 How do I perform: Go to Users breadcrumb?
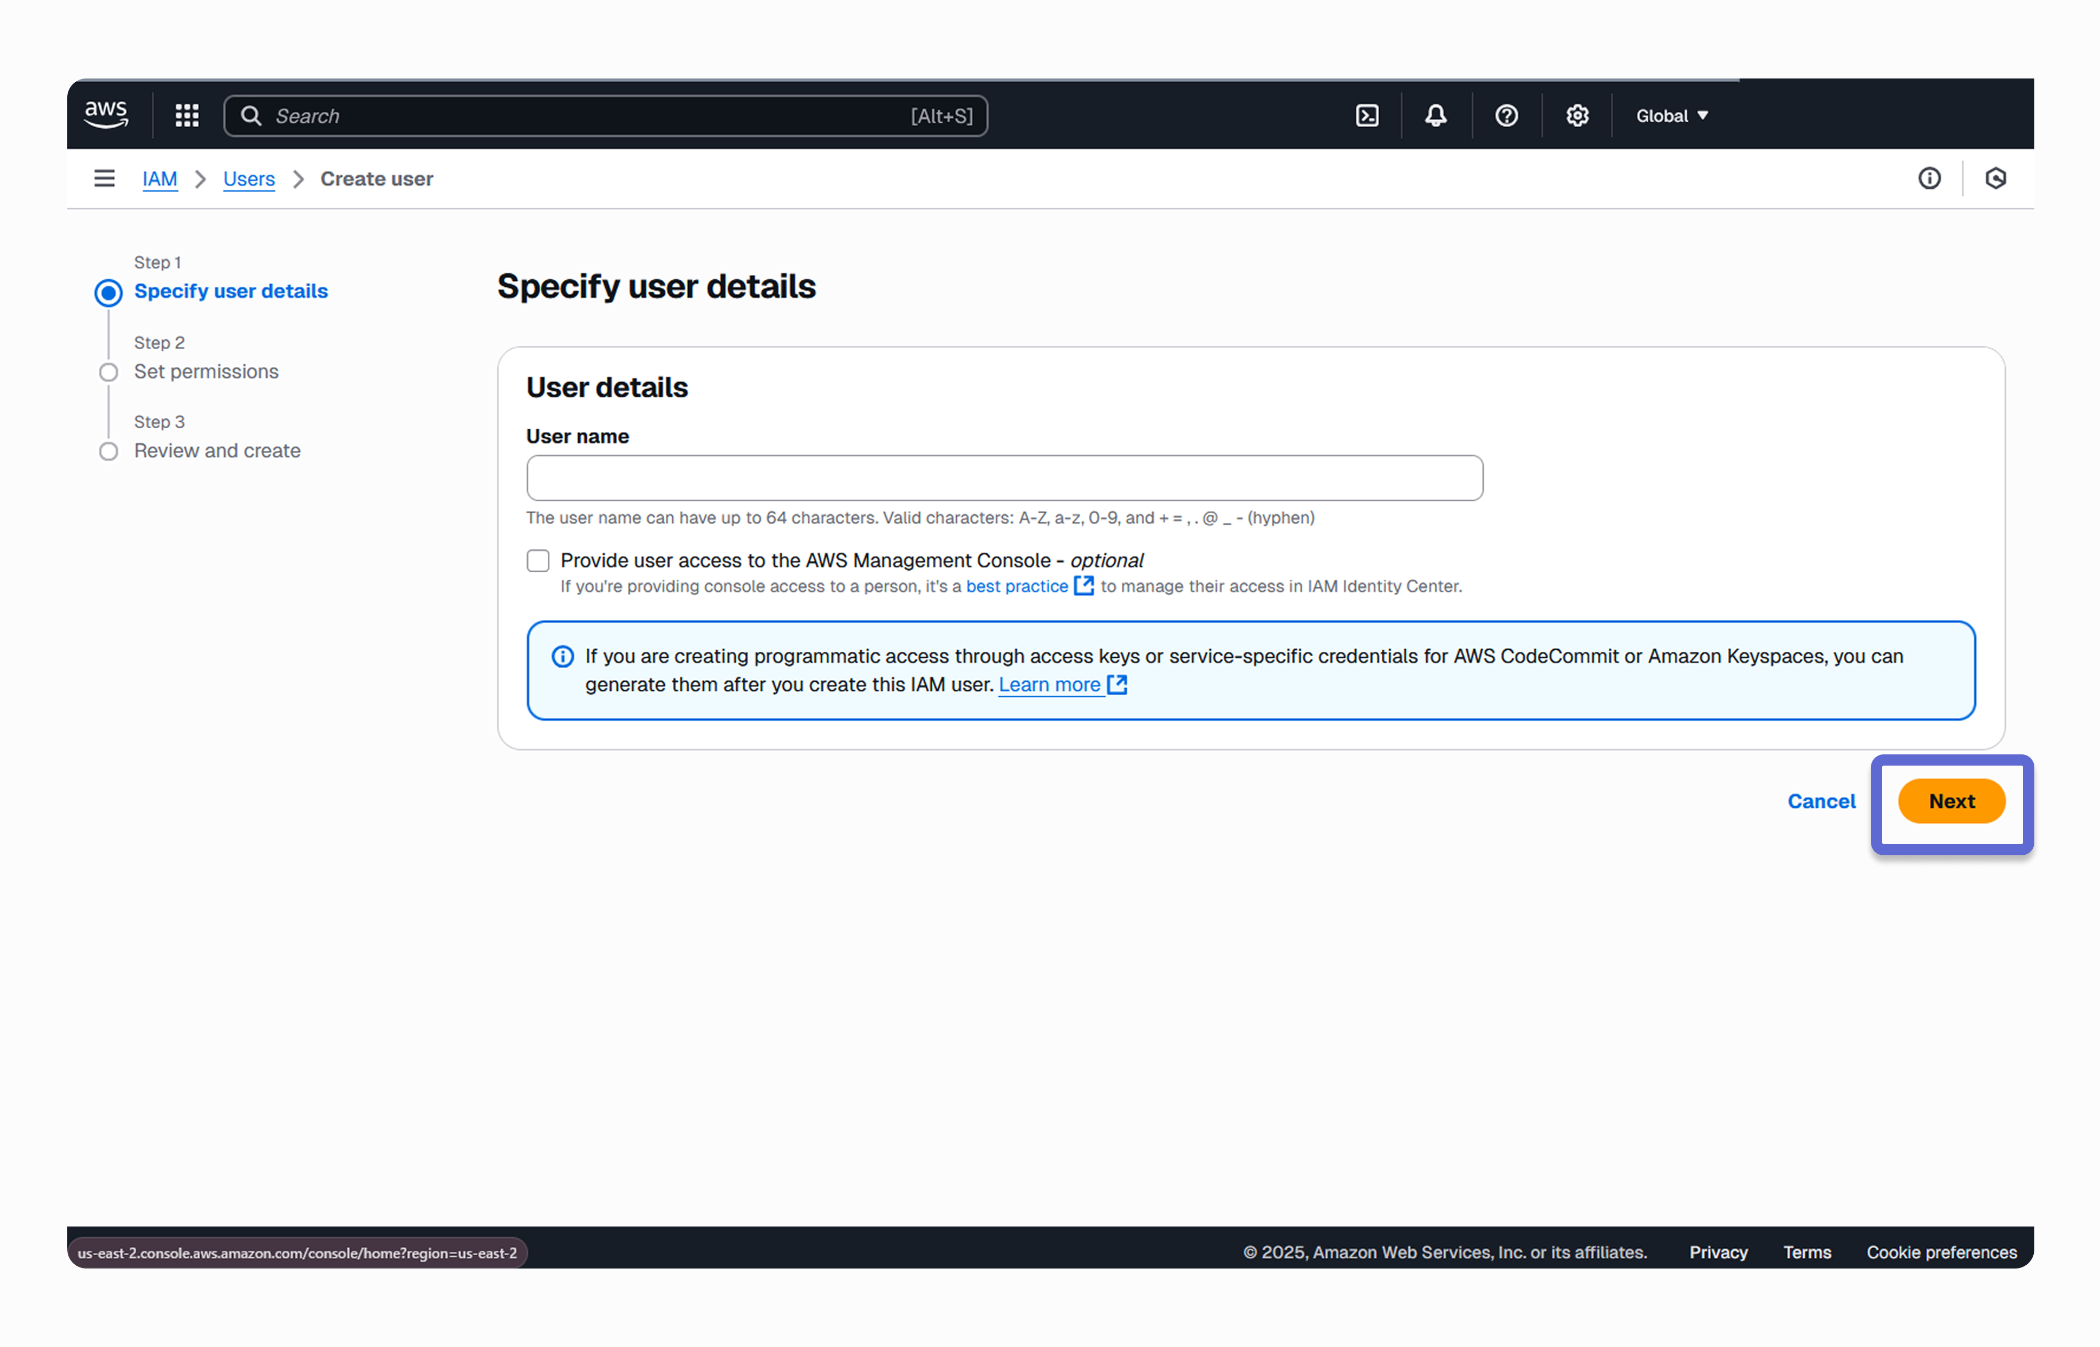click(x=249, y=178)
